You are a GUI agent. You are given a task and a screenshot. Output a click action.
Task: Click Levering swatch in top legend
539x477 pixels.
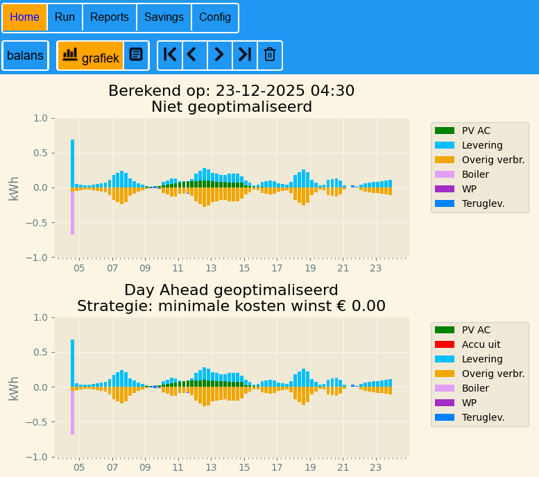point(445,145)
